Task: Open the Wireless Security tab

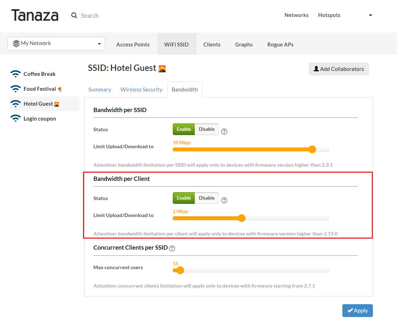Action: tap(141, 90)
